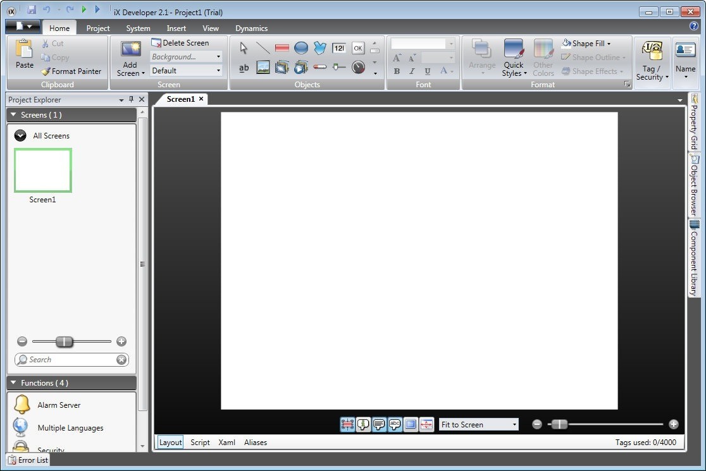Open the Property Grid side panel
The image size is (706, 471).
click(694, 121)
